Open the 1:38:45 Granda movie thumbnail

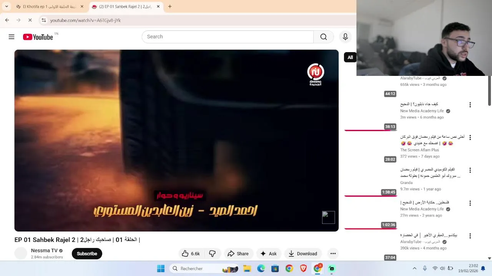point(371,181)
